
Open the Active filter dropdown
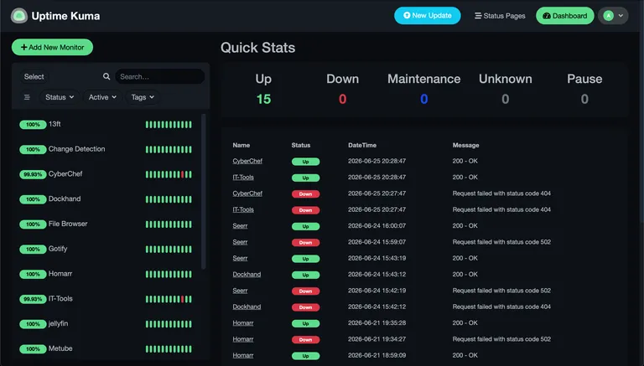[102, 97]
